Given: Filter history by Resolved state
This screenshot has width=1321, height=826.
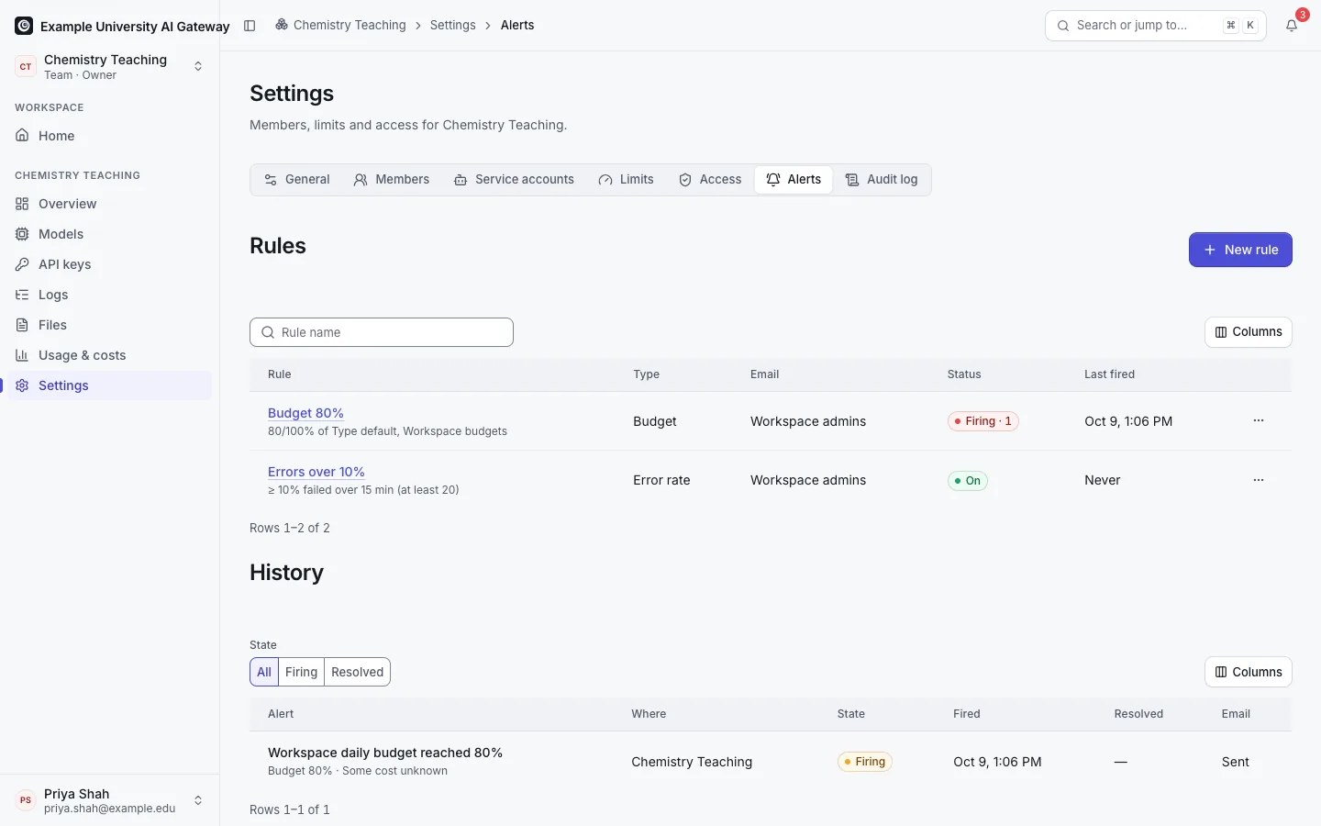Looking at the screenshot, I should click(x=357, y=672).
